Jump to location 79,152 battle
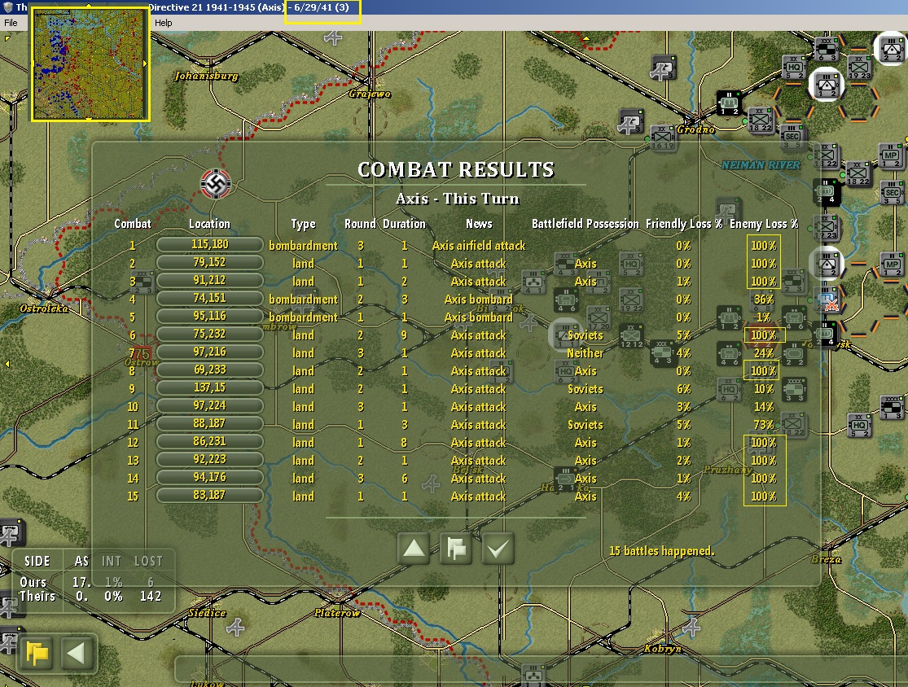 pyautogui.click(x=209, y=263)
